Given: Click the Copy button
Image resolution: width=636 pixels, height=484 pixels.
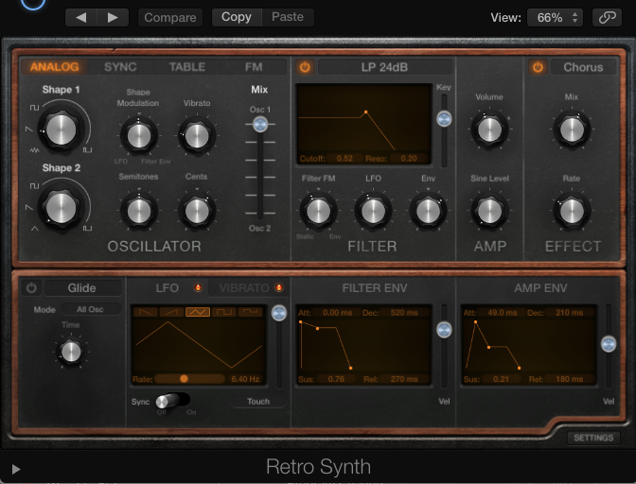Looking at the screenshot, I should coord(237,17).
